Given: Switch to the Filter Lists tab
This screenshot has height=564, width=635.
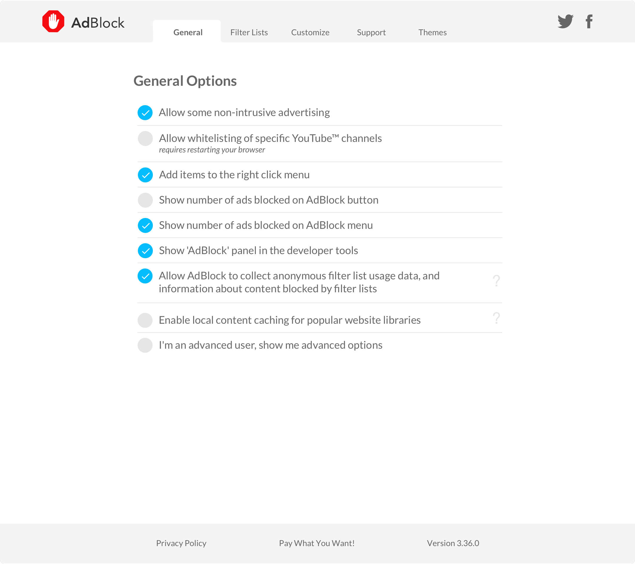Looking at the screenshot, I should click(x=249, y=32).
